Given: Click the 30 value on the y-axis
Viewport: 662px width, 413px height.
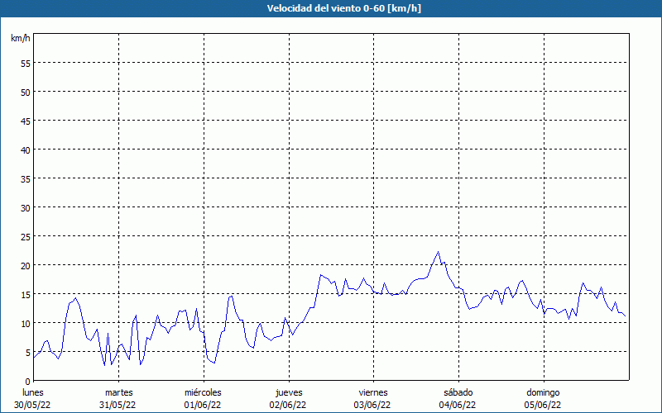Looking at the screenshot, I should (26, 208).
